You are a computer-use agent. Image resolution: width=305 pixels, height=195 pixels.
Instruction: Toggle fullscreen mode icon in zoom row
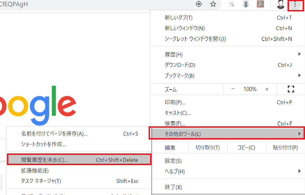[x=291, y=89]
